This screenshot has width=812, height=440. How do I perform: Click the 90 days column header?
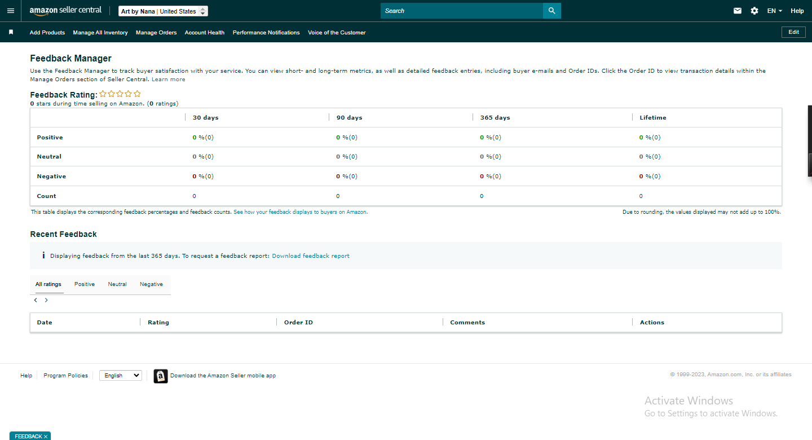click(x=350, y=118)
